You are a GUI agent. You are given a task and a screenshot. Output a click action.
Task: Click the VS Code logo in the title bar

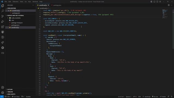click(2, 2)
